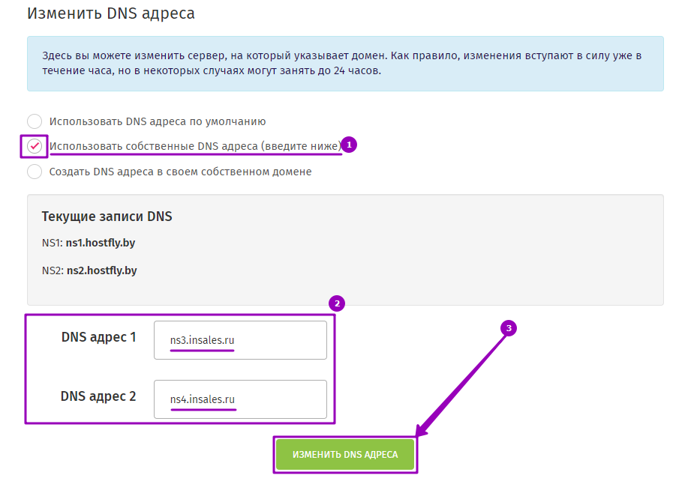The image size is (694, 481).
Task: Toggle the checked own DNS addresses radio
Action: click(35, 146)
